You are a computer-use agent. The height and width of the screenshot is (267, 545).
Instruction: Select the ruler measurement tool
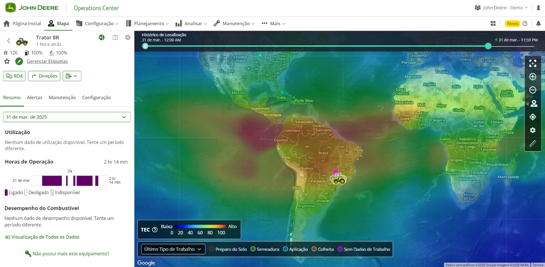533,144
